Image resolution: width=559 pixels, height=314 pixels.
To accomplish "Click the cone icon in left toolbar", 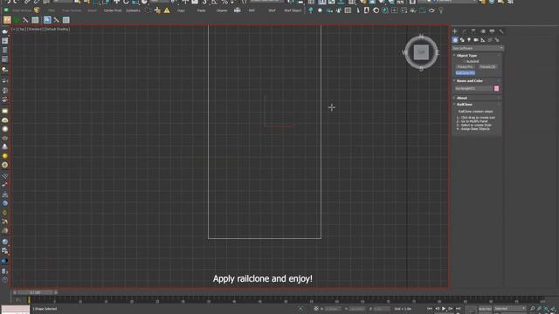I will (x=5, y=147).
